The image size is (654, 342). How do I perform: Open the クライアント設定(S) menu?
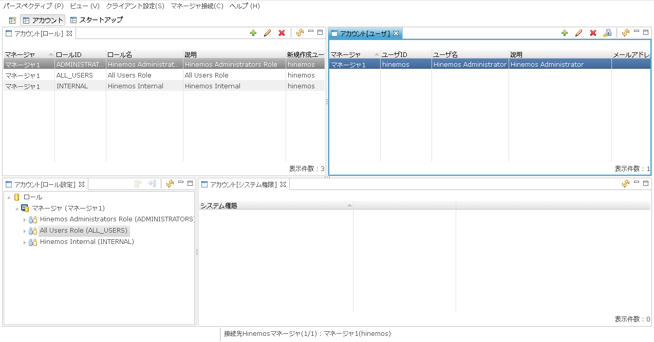coord(135,6)
